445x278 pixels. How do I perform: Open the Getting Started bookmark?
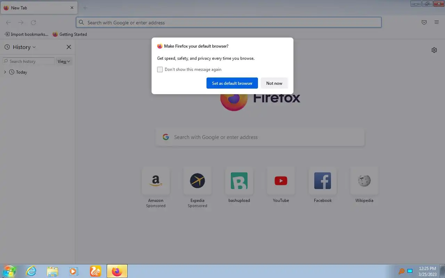click(x=70, y=34)
